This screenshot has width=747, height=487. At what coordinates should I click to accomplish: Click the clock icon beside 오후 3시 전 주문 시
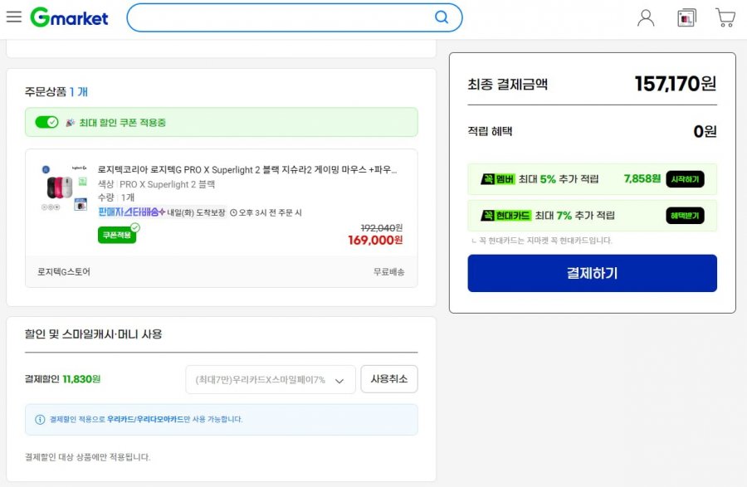233,212
